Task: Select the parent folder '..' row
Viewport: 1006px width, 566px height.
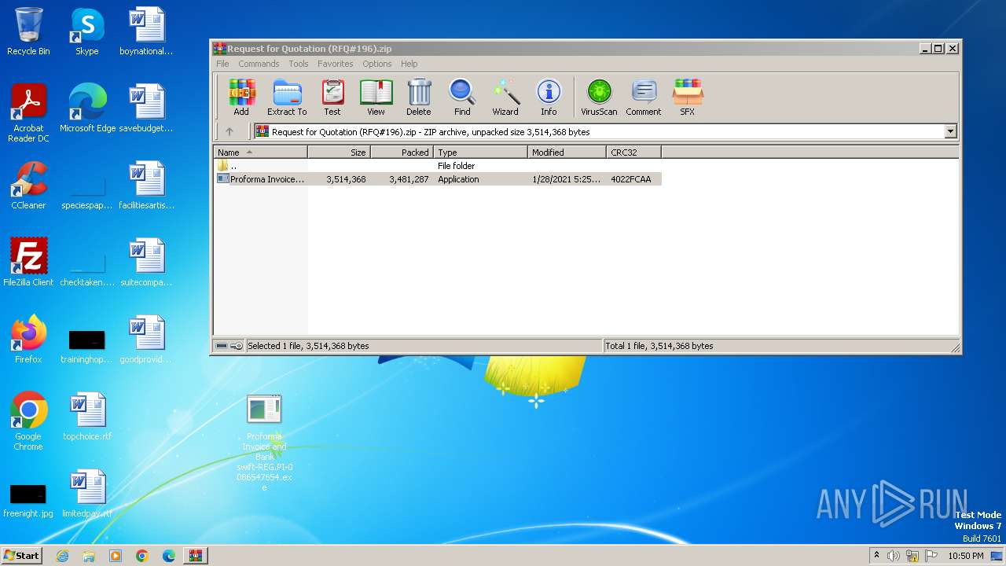Action: (438, 166)
